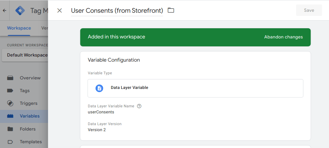Open help for Data Layer Variable Name
This screenshot has width=329, height=148.
click(x=139, y=106)
